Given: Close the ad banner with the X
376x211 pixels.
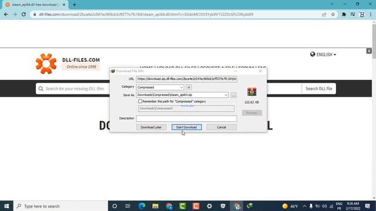Looking at the screenshot, I should 369,51.
